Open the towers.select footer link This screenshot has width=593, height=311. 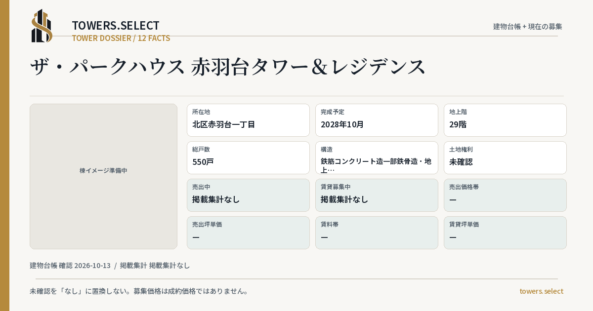541,291
